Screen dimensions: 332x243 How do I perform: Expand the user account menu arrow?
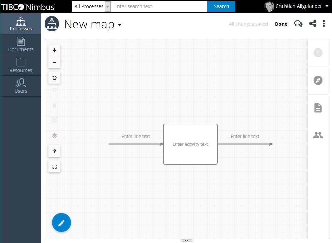point(327,6)
